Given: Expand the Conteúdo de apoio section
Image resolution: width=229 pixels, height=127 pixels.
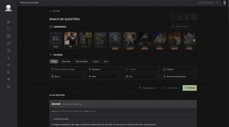Looking at the screenshot, I should (123, 119).
